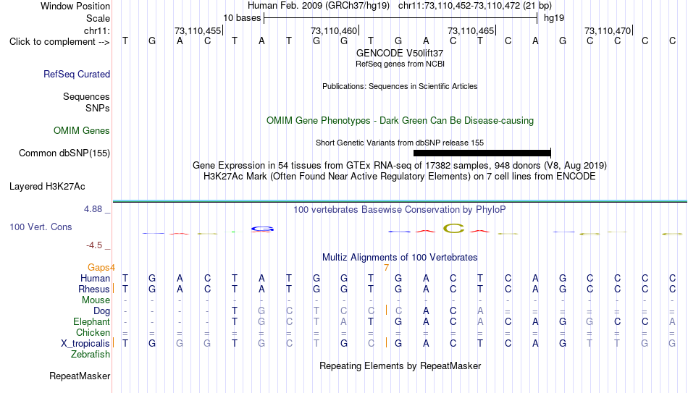Click the large C in PhyloP conservation logo

coord(453,229)
